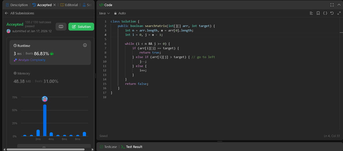
Task: Click the '3 ms' runtime value
Action: pos(17,54)
